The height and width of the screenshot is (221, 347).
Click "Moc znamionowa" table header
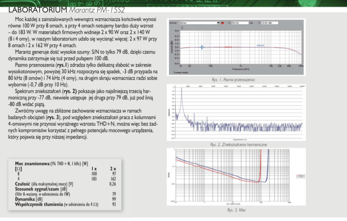(32, 164)
